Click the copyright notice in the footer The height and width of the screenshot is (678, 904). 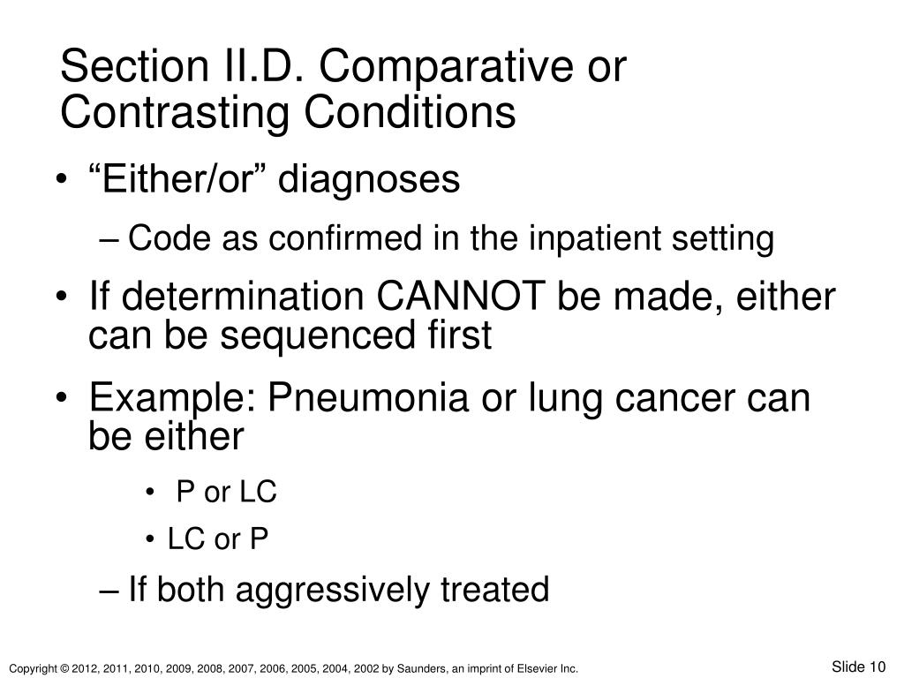[x=294, y=669]
